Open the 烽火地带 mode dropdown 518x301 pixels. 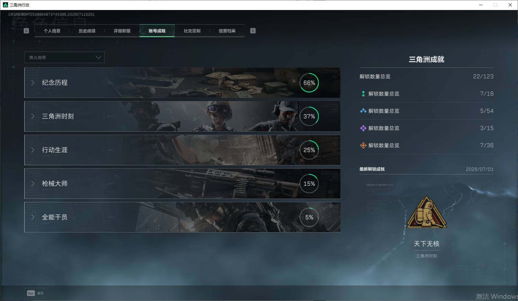[x=64, y=57]
